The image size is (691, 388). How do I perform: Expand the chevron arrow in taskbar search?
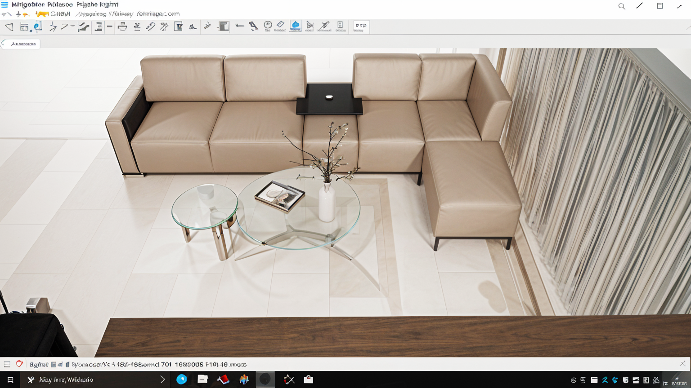162,380
